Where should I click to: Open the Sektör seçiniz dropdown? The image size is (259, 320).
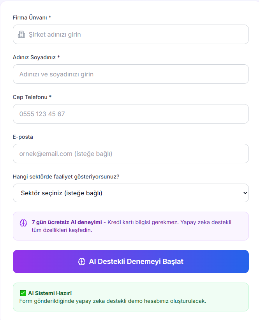coord(130,193)
